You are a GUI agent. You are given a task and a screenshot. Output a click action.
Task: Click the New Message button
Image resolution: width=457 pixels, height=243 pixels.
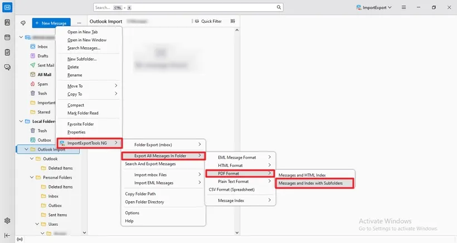point(51,23)
